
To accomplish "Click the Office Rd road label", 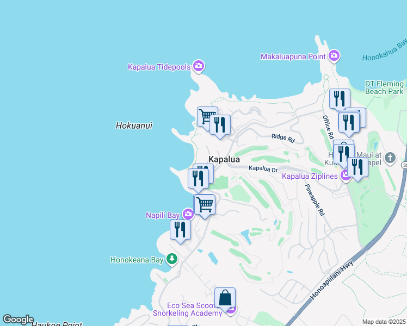I will [328, 127].
